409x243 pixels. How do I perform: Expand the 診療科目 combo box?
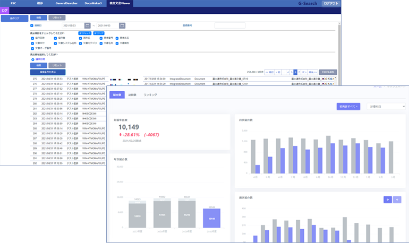[386, 106]
